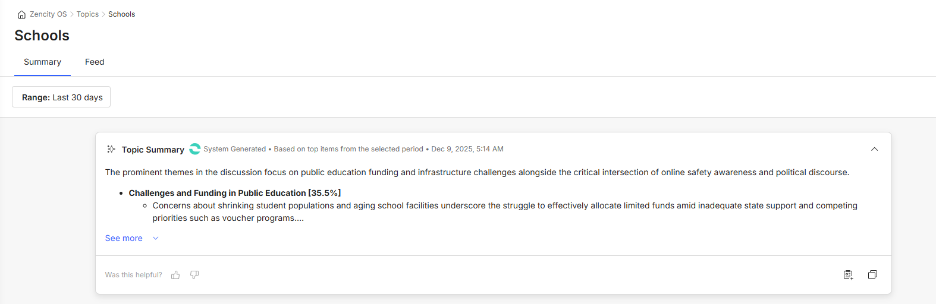Click the See more link text
Viewport: 936px width, 304px height.
pyautogui.click(x=124, y=238)
